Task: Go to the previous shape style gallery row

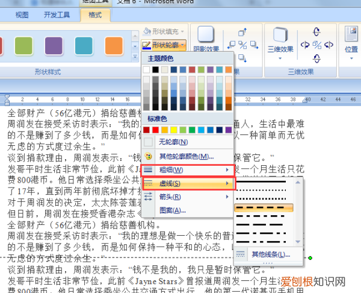Action: click(x=135, y=36)
